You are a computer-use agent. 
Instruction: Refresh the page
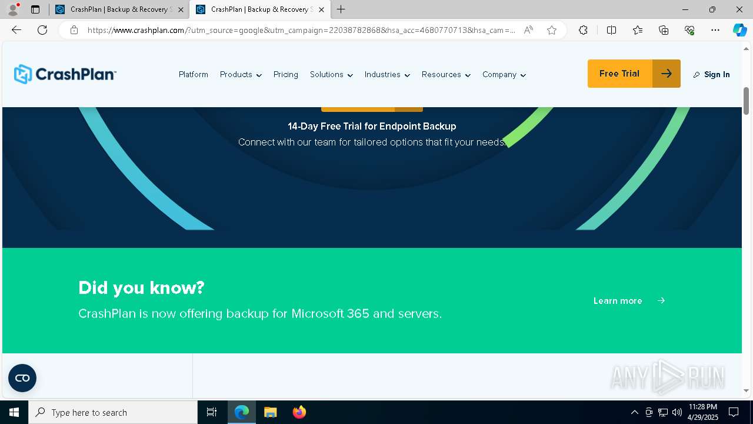tap(42, 30)
